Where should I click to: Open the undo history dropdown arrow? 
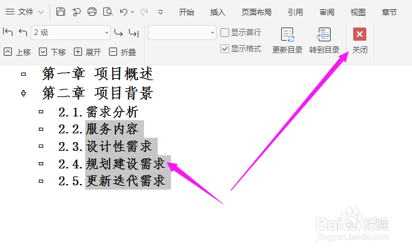click(x=133, y=12)
